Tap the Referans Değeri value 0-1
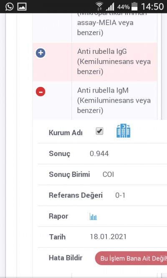This screenshot has width=167, height=278. (120, 195)
